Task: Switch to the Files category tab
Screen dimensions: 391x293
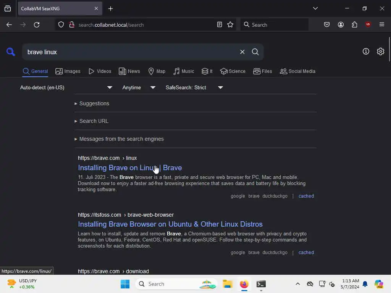Action: point(262,71)
